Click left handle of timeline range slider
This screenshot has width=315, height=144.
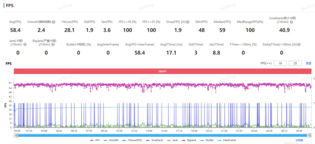click(x=16, y=135)
